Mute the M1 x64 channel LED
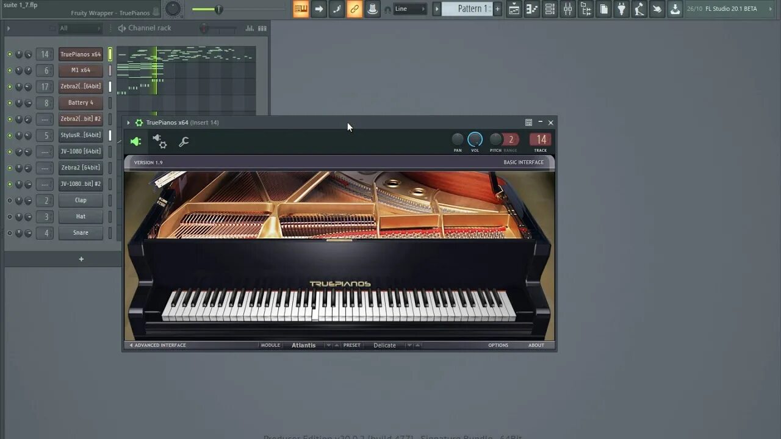 pyautogui.click(x=9, y=70)
